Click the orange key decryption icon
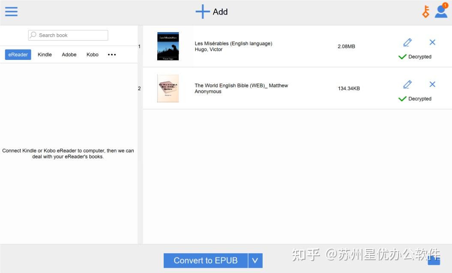Image resolution: width=452 pixels, height=273 pixels. (425, 12)
